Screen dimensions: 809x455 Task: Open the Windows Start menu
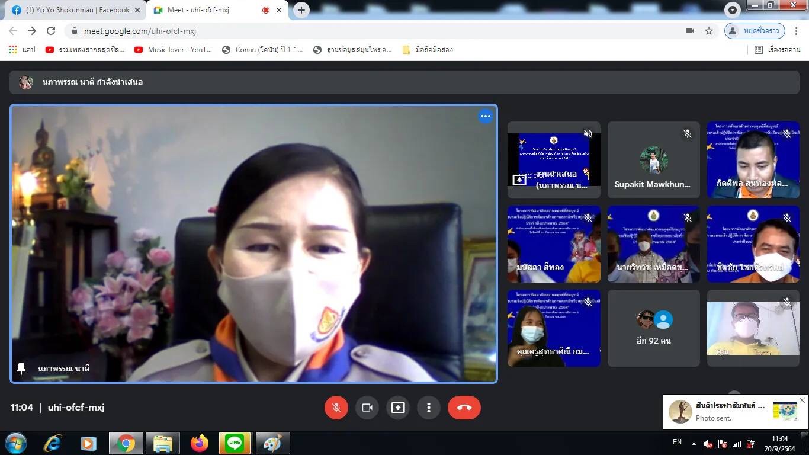tap(15, 443)
